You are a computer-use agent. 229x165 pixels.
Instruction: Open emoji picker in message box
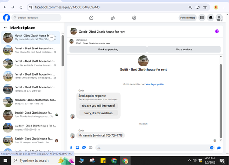(212, 148)
